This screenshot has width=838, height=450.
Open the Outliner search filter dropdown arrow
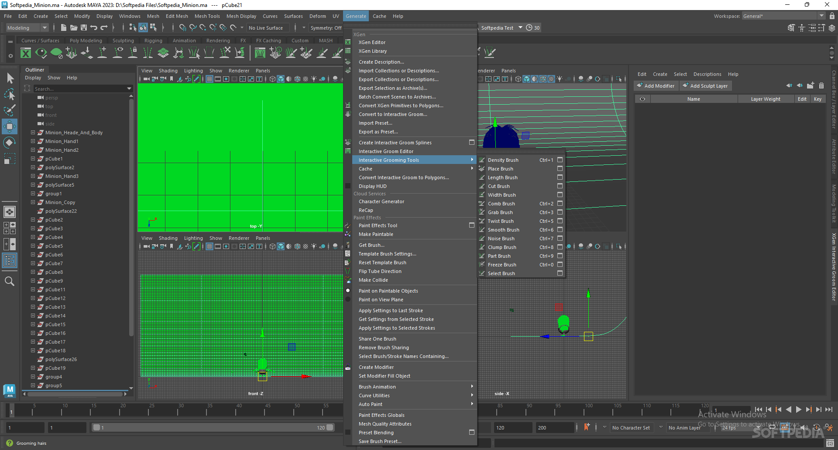pyautogui.click(x=129, y=89)
